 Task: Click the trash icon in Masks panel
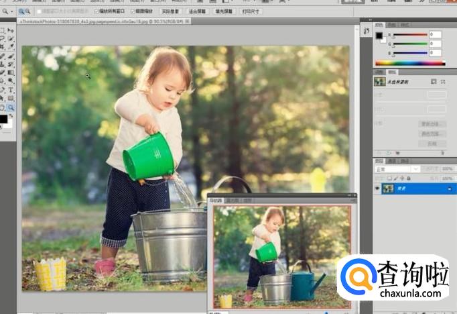click(442, 153)
